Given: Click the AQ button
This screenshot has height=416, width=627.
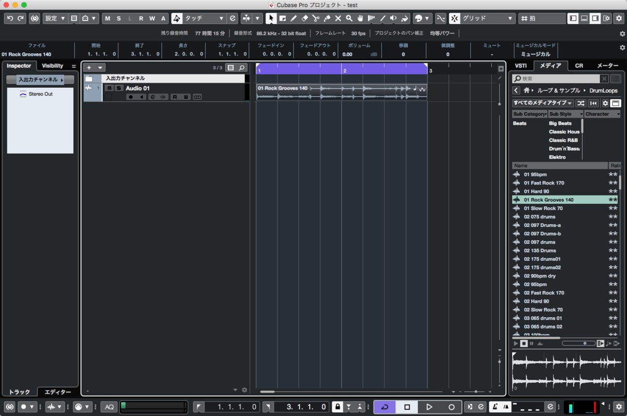Looking at the screenshot, I should pos(109,407).
